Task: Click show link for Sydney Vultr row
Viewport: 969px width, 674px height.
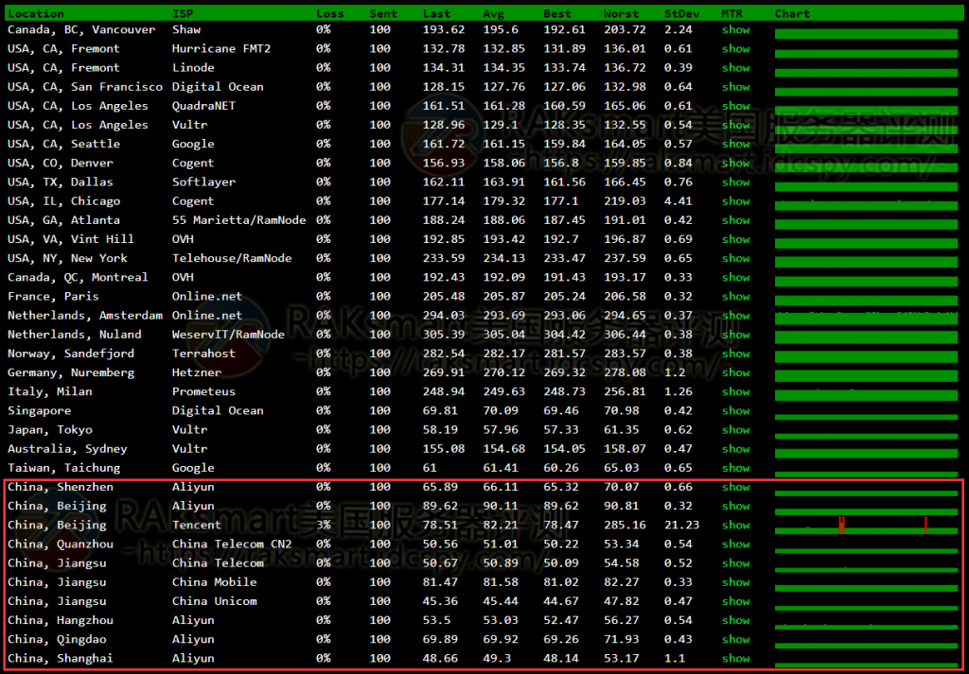Action: 735,449
